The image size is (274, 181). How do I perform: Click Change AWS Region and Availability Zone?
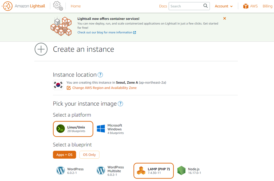point(104,88)
